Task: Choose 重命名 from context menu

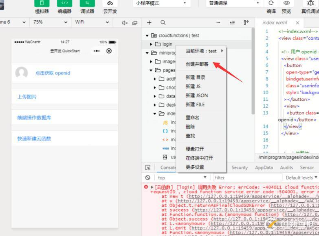Action: [x=201, y=117]
